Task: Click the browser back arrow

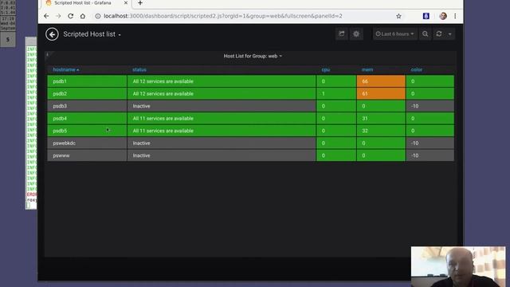Action: [46, 16]
